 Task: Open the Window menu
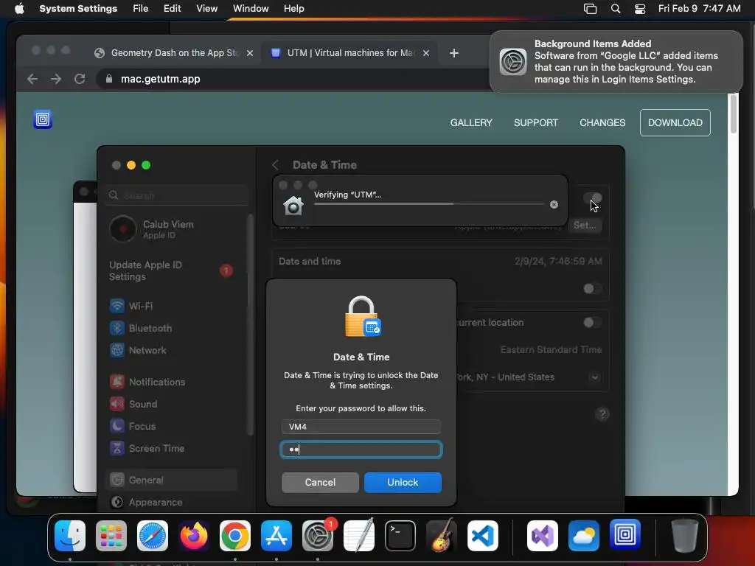tap(251, 9)
